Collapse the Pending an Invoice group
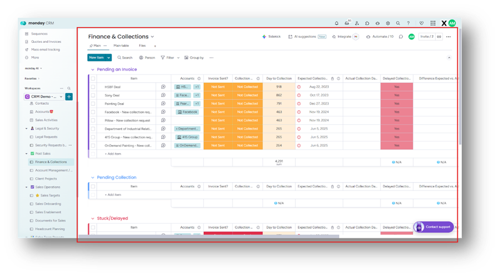 pyautogui.click(x=92, y=70)
